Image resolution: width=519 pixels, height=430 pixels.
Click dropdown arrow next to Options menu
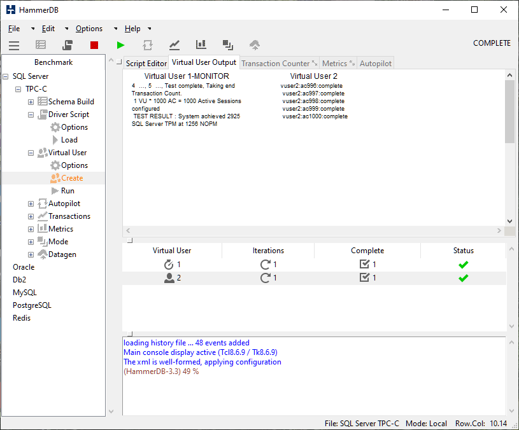click(115, 29)
